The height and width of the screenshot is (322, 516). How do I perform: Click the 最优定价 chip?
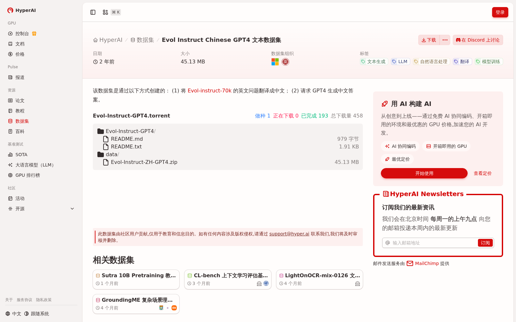pyautogui.click(x=397, y=159)
